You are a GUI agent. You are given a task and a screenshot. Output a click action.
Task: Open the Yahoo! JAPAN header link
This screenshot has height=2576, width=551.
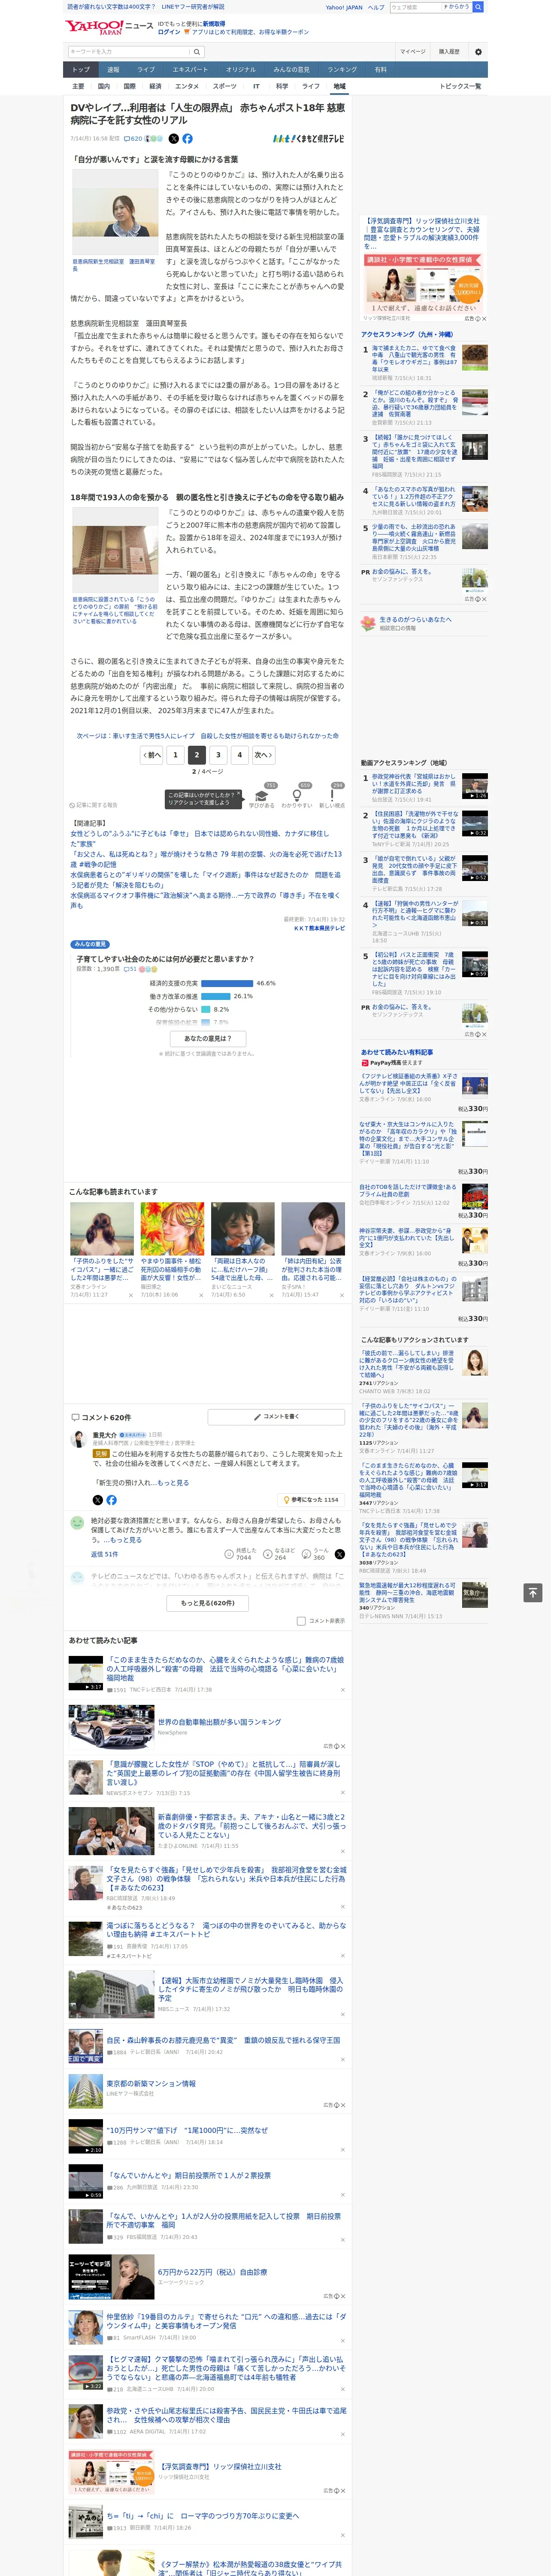click(344, 7)
